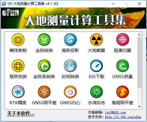Click the scrollbar down arrow
Viewport: 147px width, 122px height.
139,106
